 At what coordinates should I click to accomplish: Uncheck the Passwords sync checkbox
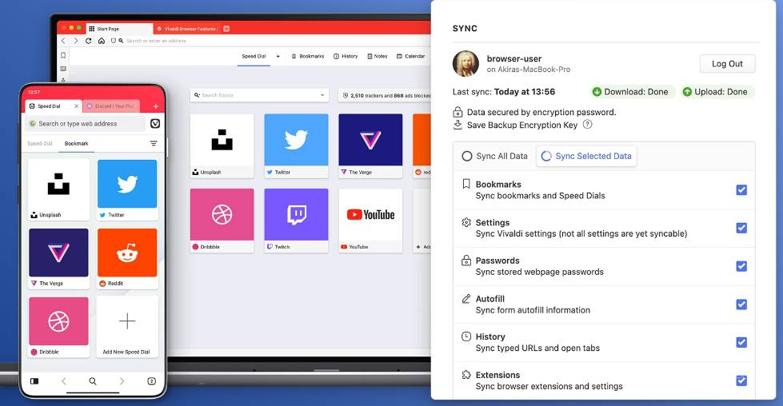point(741,266)
